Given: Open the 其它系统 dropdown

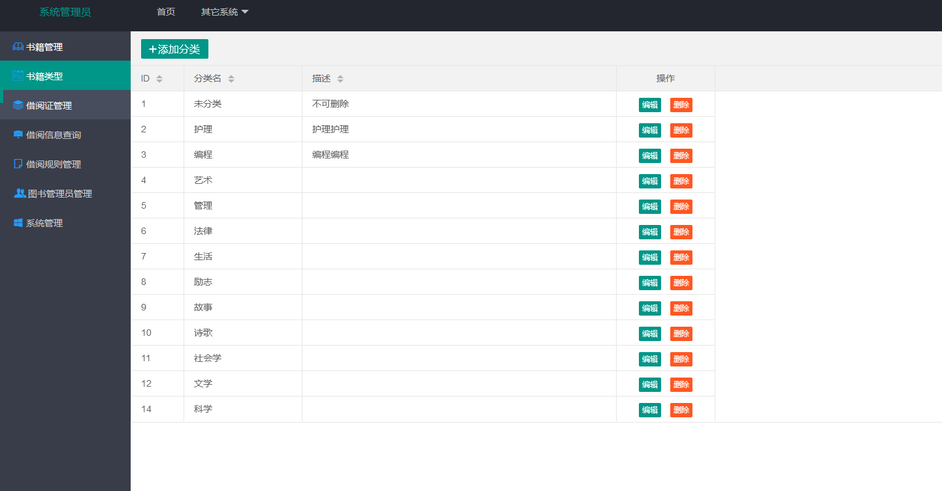Looking at the screenshot, I should (x=225, y=12).
